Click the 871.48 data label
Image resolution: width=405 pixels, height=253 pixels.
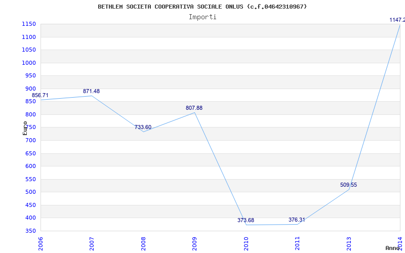[x=91, y=91]
